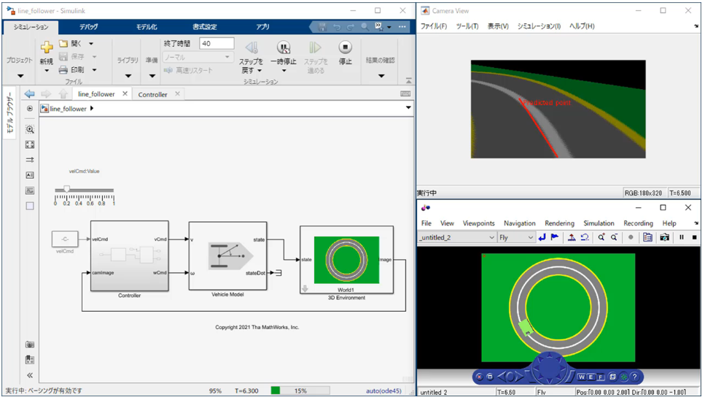The height and width of the screenshot is (400, 705).
Task: Click the auto(ode45) solver link
Action: 383,391
